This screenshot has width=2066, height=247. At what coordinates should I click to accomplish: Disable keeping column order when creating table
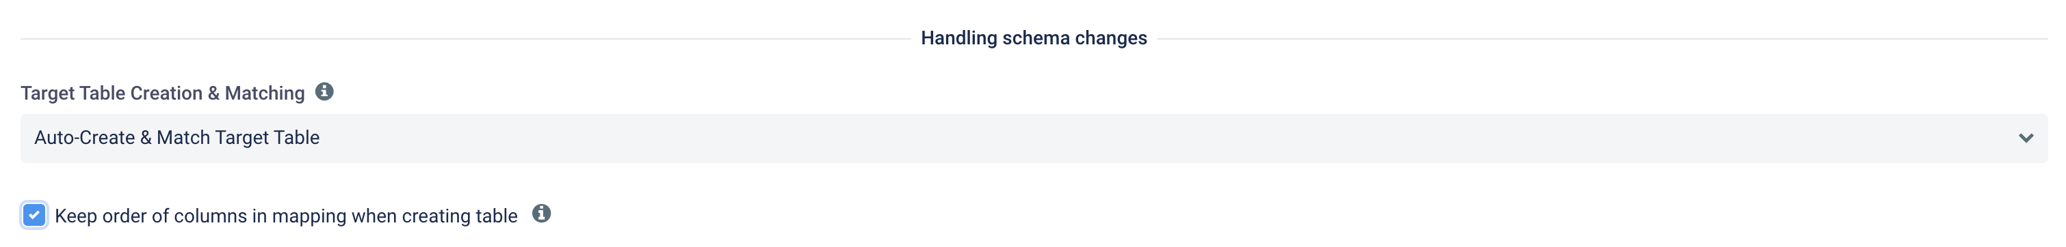34,216
